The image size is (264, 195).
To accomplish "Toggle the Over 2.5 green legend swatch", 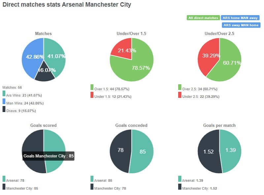I will (x=180, y=87).
